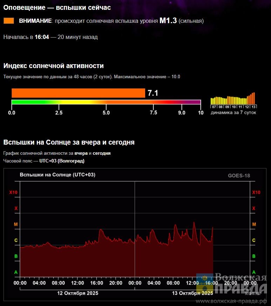Click the red X10 label on left axis
271x306 pixels.
(13, 192)
